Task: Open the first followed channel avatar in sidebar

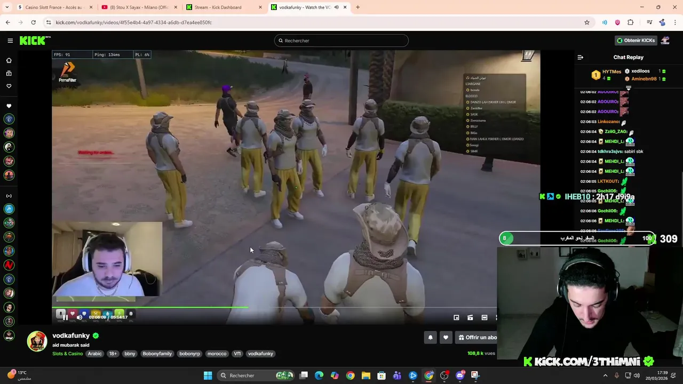Action: 9,119
